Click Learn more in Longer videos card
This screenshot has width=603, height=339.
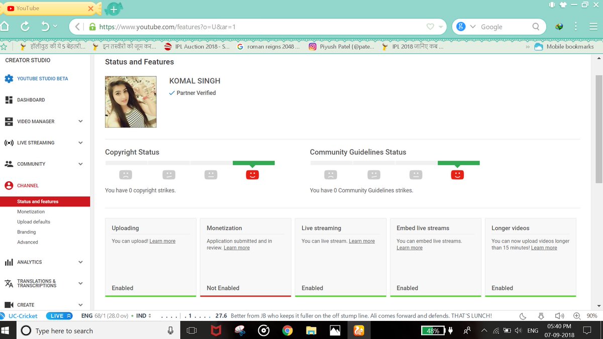click(x=544, y=248)
